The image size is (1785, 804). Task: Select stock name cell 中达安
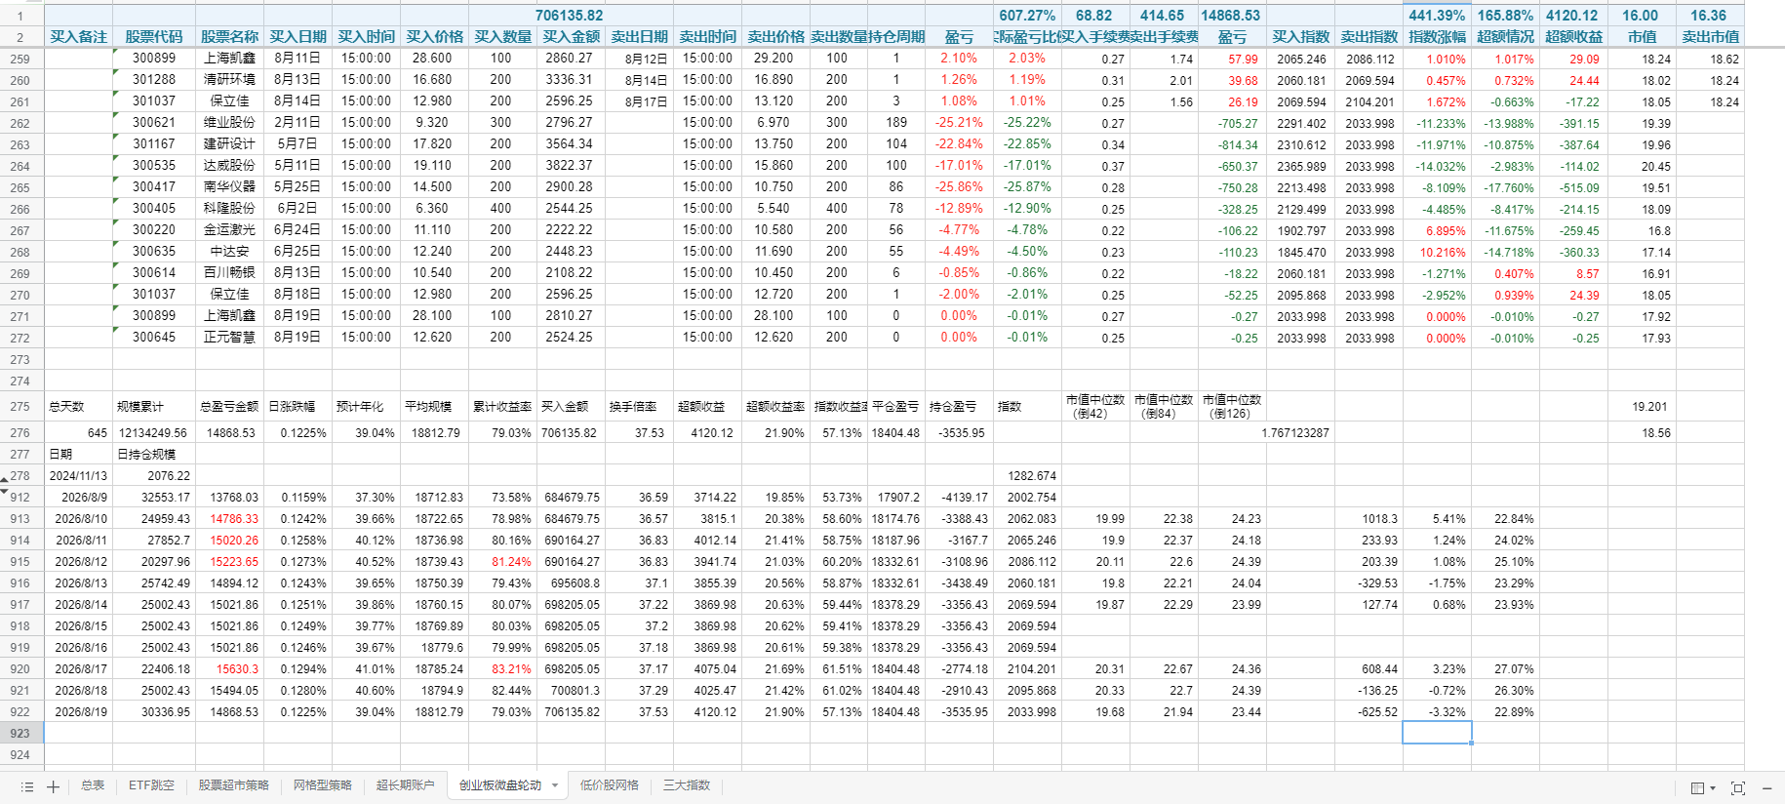[230, 252]
